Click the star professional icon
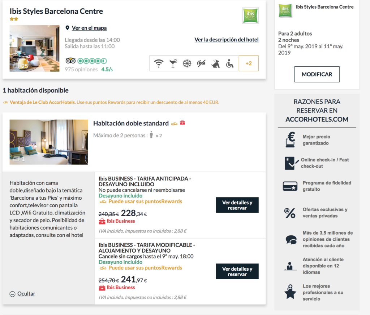The height and width of the screenshot is (315, 370). point(290,292)
